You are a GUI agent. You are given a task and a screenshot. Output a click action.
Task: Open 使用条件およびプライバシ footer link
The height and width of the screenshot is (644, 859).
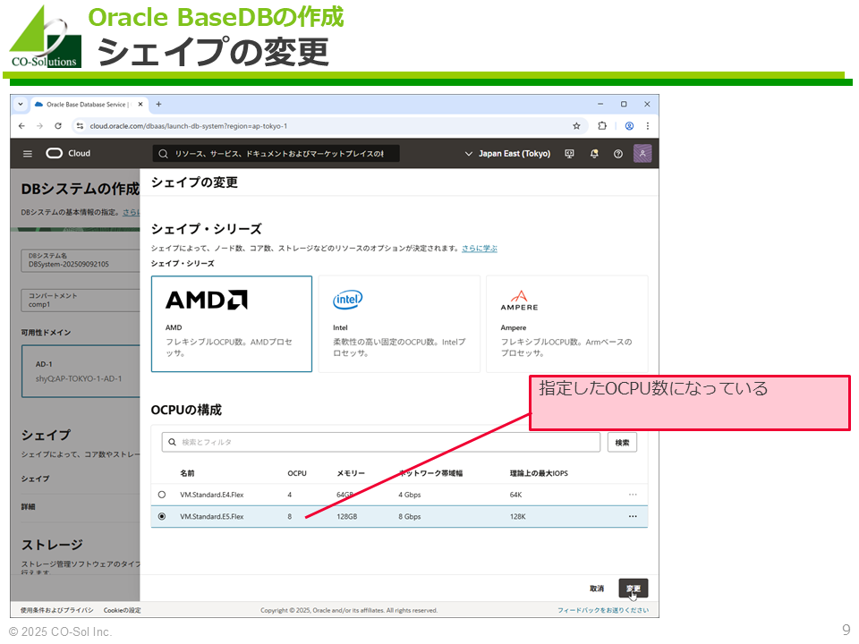point(57,610)
